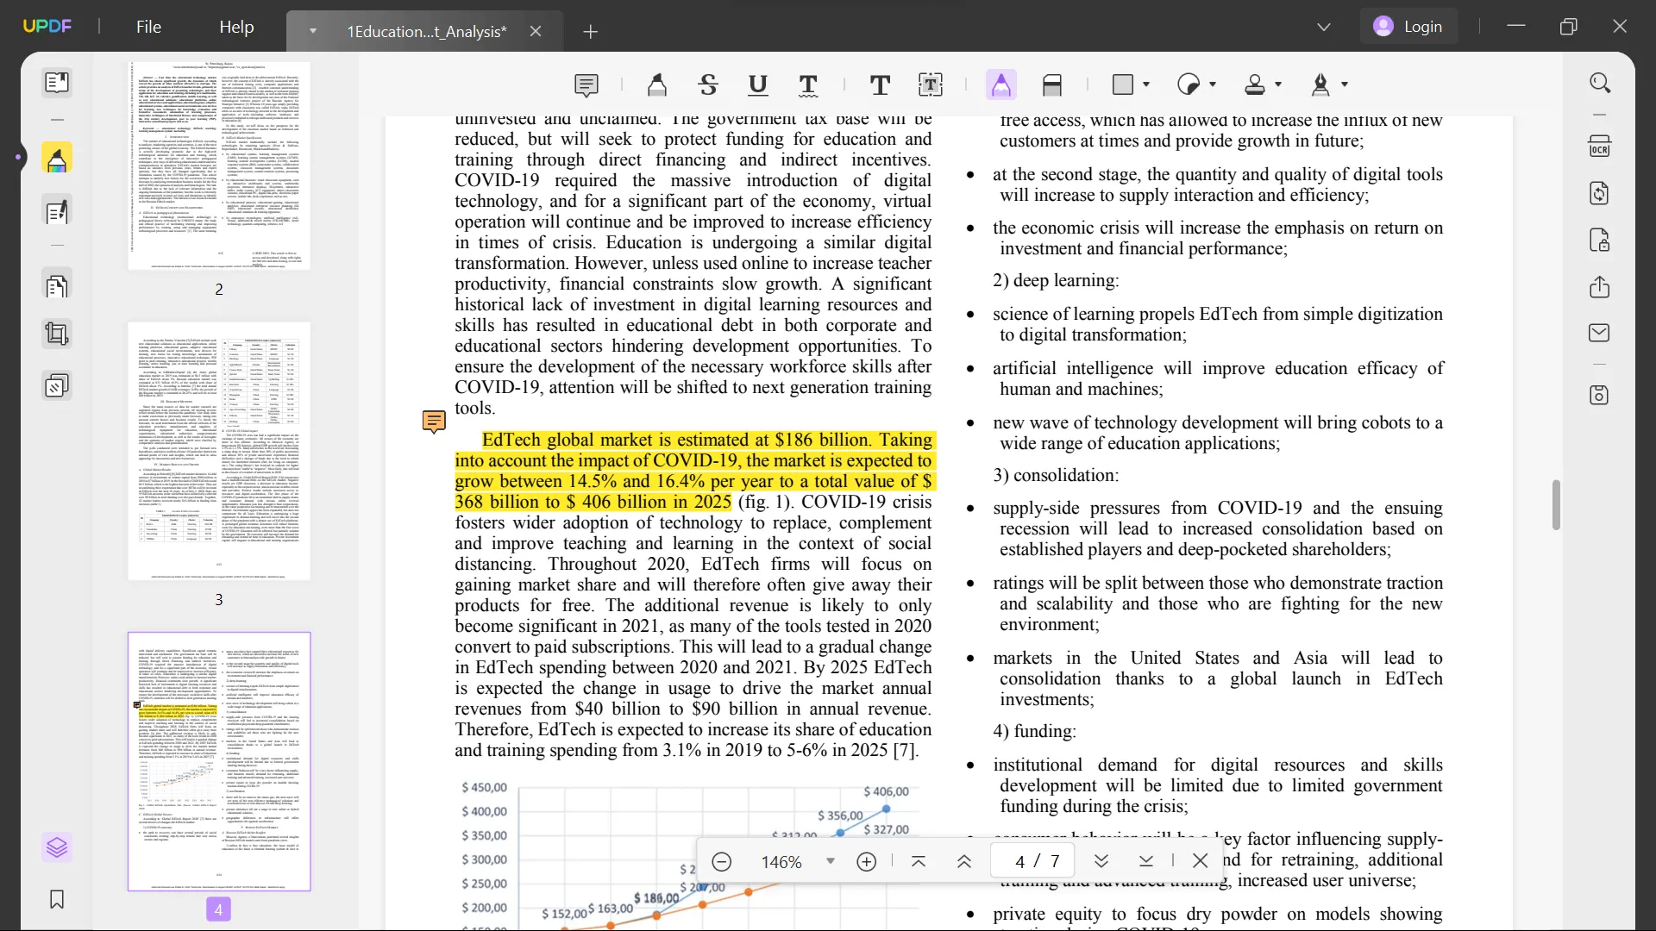
Task: Click the Login button
Action: 1408,27
